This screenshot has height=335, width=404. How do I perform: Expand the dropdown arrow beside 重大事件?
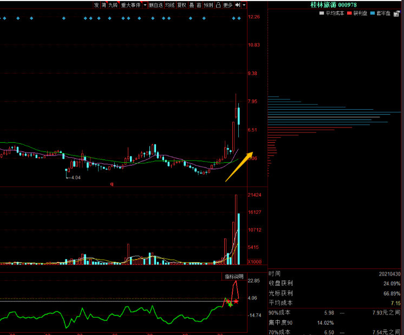pos(145,5)
